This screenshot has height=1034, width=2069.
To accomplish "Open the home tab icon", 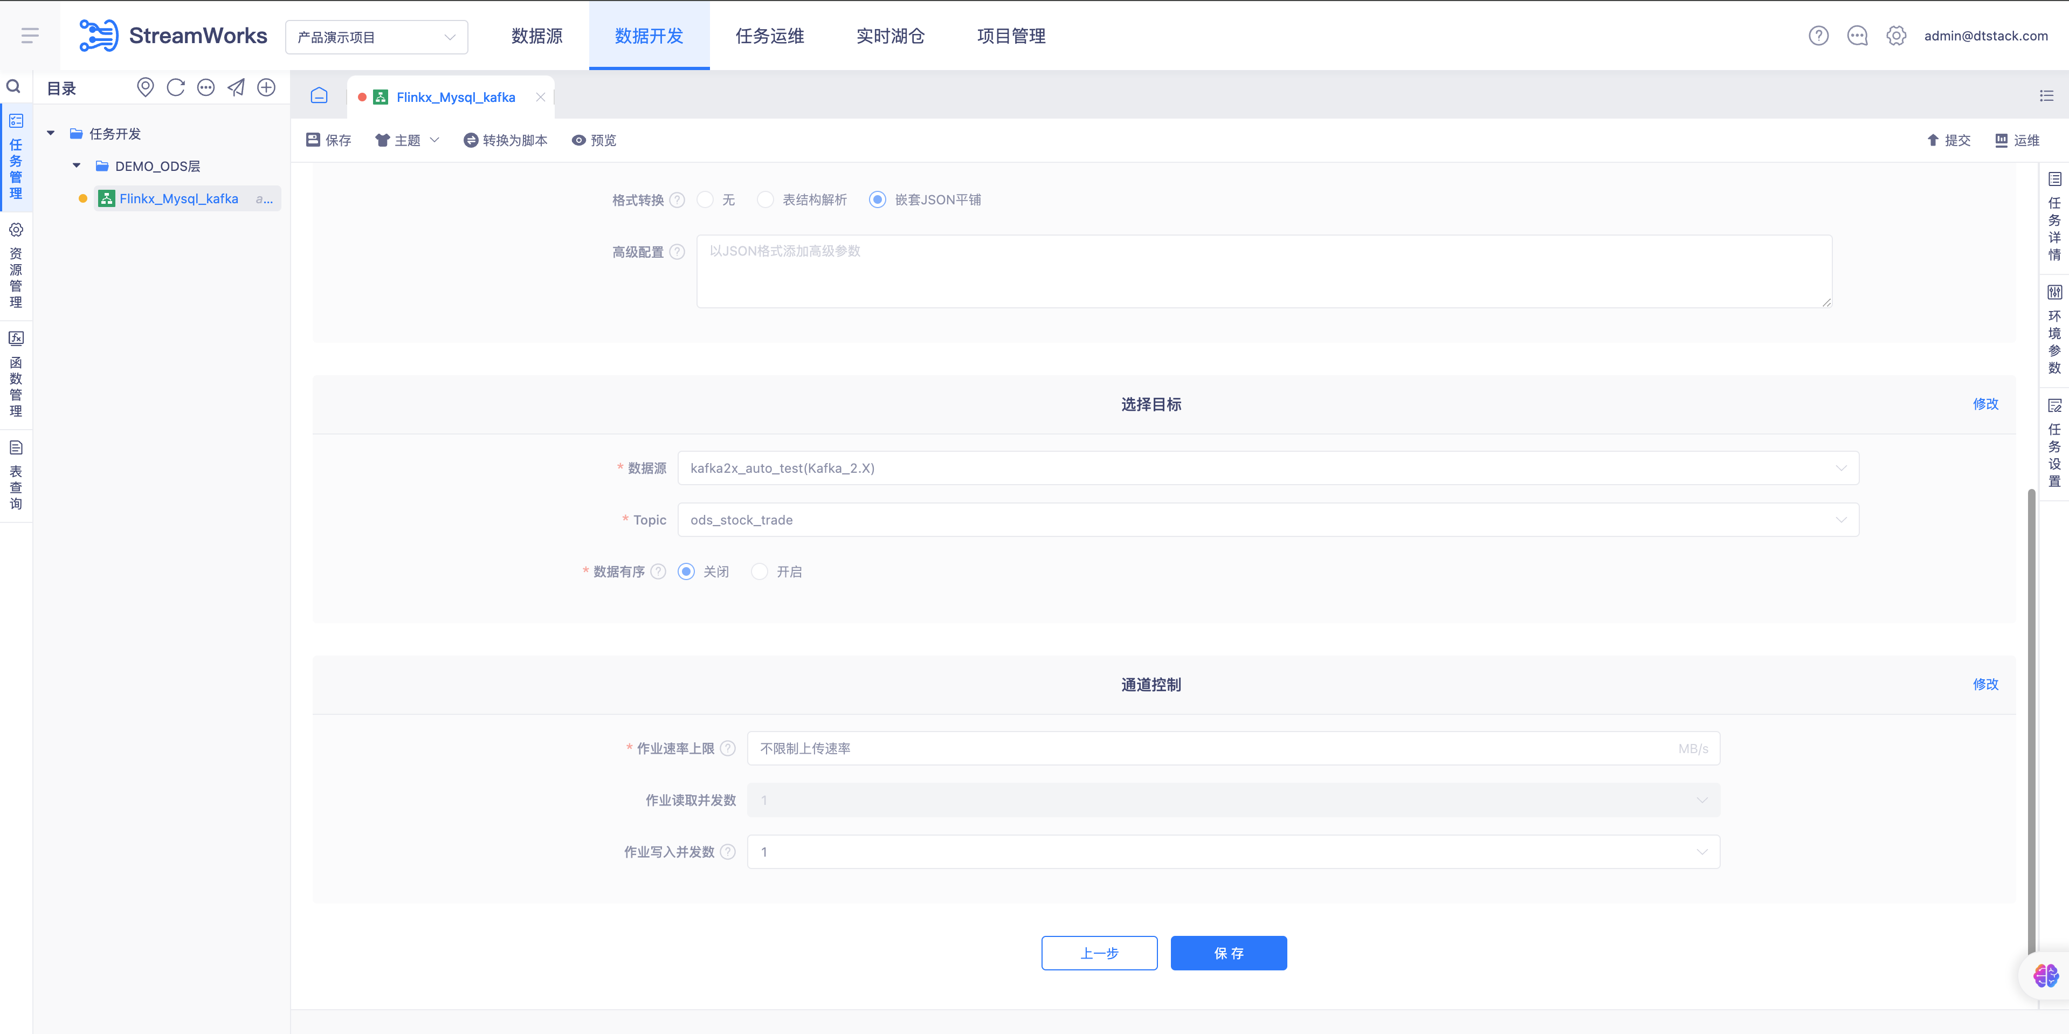I will (319, 95).
